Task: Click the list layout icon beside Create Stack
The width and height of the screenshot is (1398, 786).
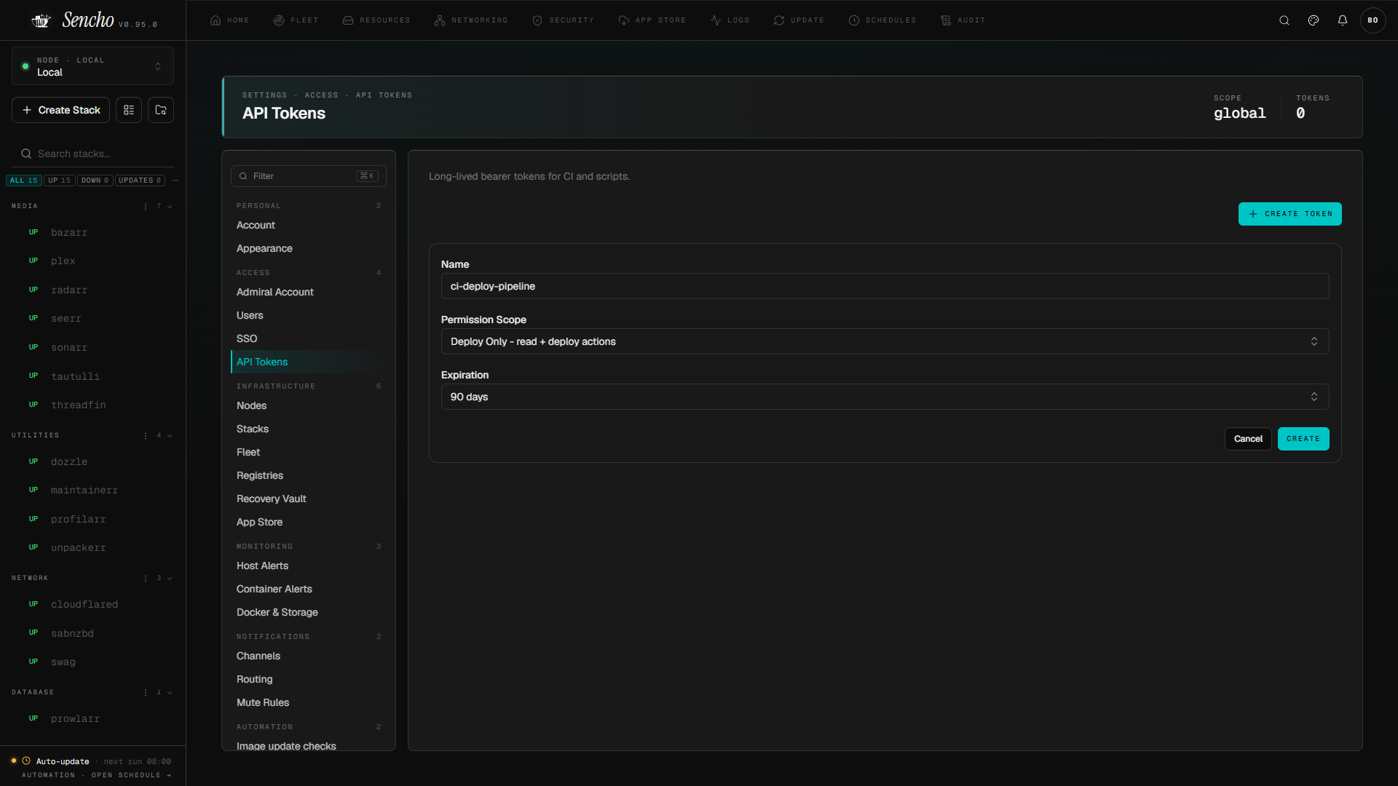Action: [129, 110]
